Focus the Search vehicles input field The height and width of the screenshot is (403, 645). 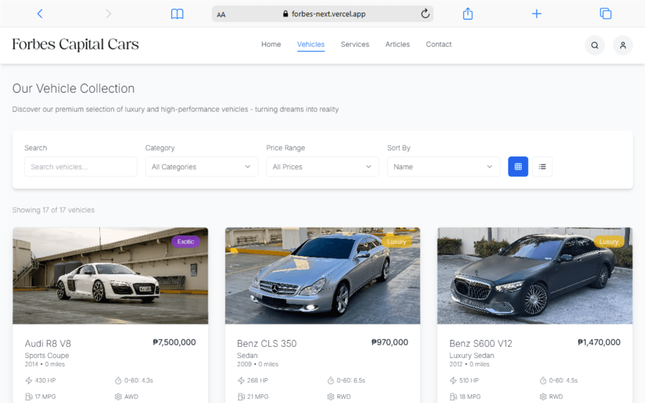tap(81, 167)
